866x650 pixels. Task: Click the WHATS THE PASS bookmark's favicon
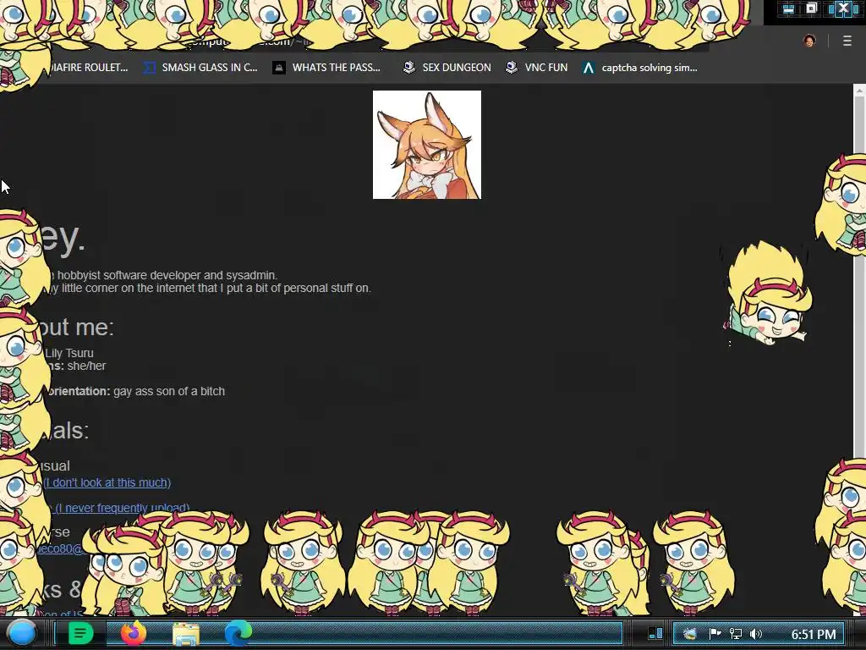(x=279, y=68)
